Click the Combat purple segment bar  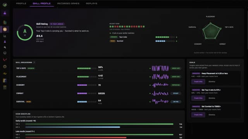tap(87, 93)
